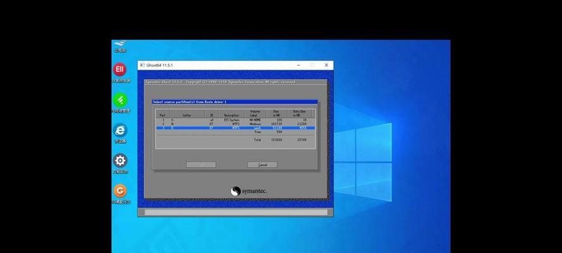This screenshot has height=253, width=562.
Task: Open This PC desktop icon at the top
Action: (x=119, y=46)
